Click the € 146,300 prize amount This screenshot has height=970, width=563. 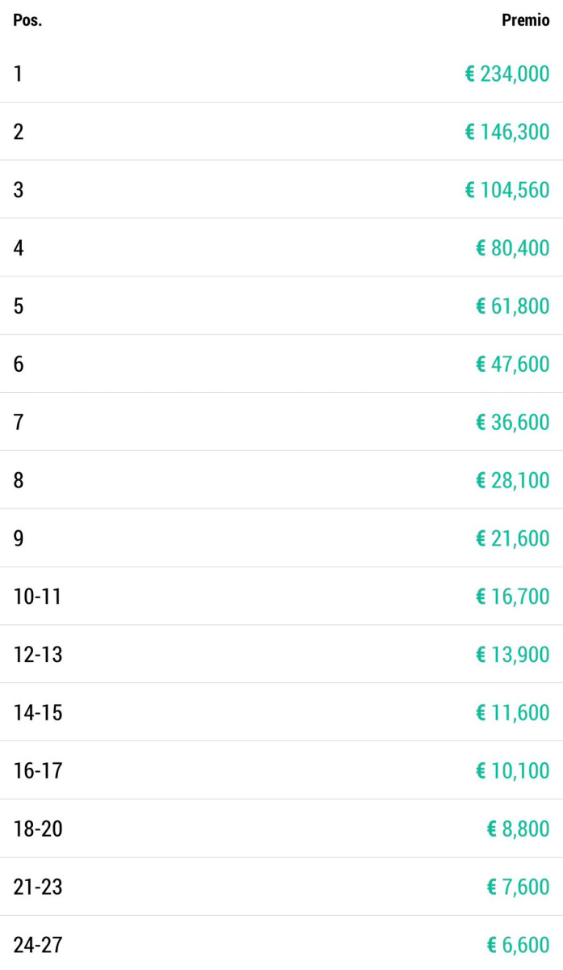[x=507, y=133]
